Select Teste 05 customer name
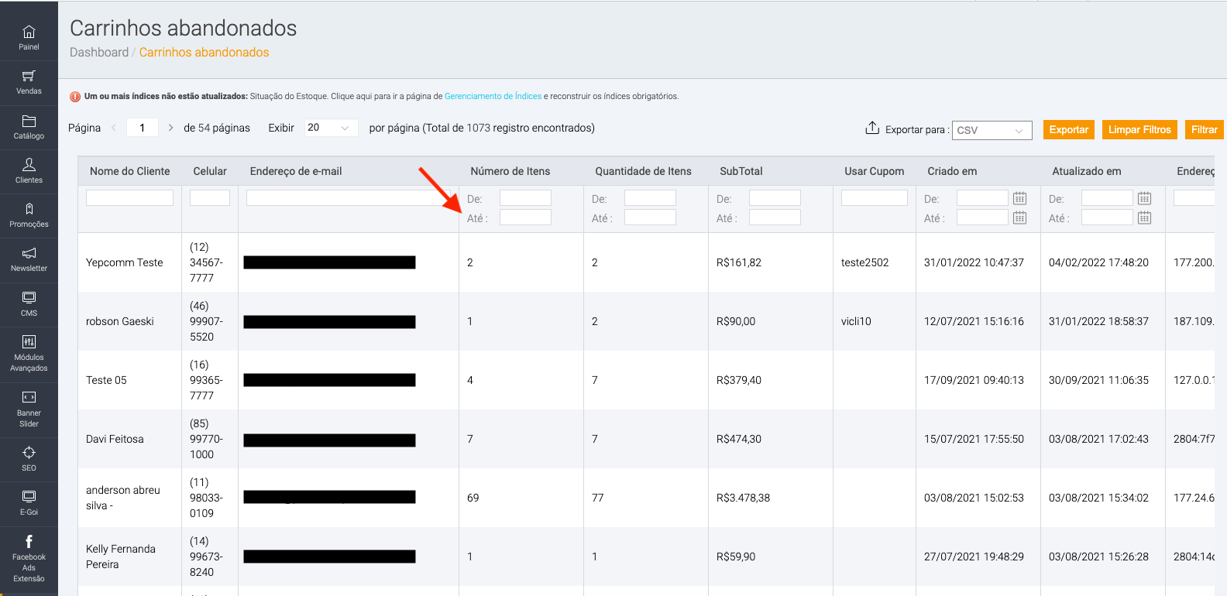This screenshot has width=1227, height=596. [x=106, y=380]
